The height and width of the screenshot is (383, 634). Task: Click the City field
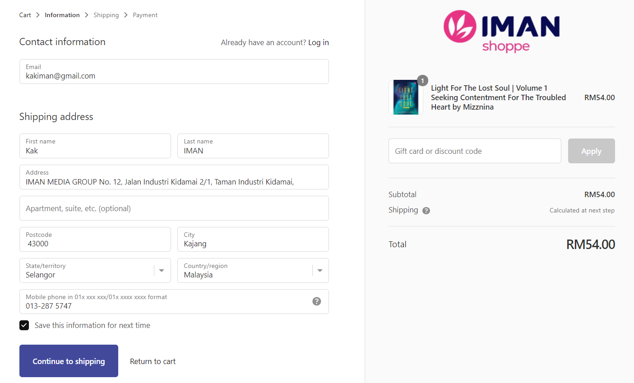click(253, 240)
